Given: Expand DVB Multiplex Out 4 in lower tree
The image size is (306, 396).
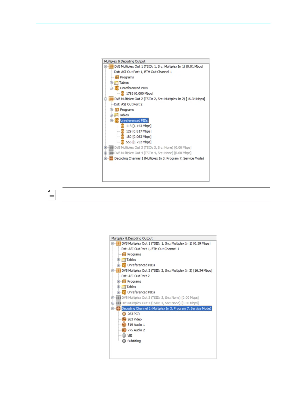Looking at the screenshot, I should pyautogui.click(x=113, y=303).
